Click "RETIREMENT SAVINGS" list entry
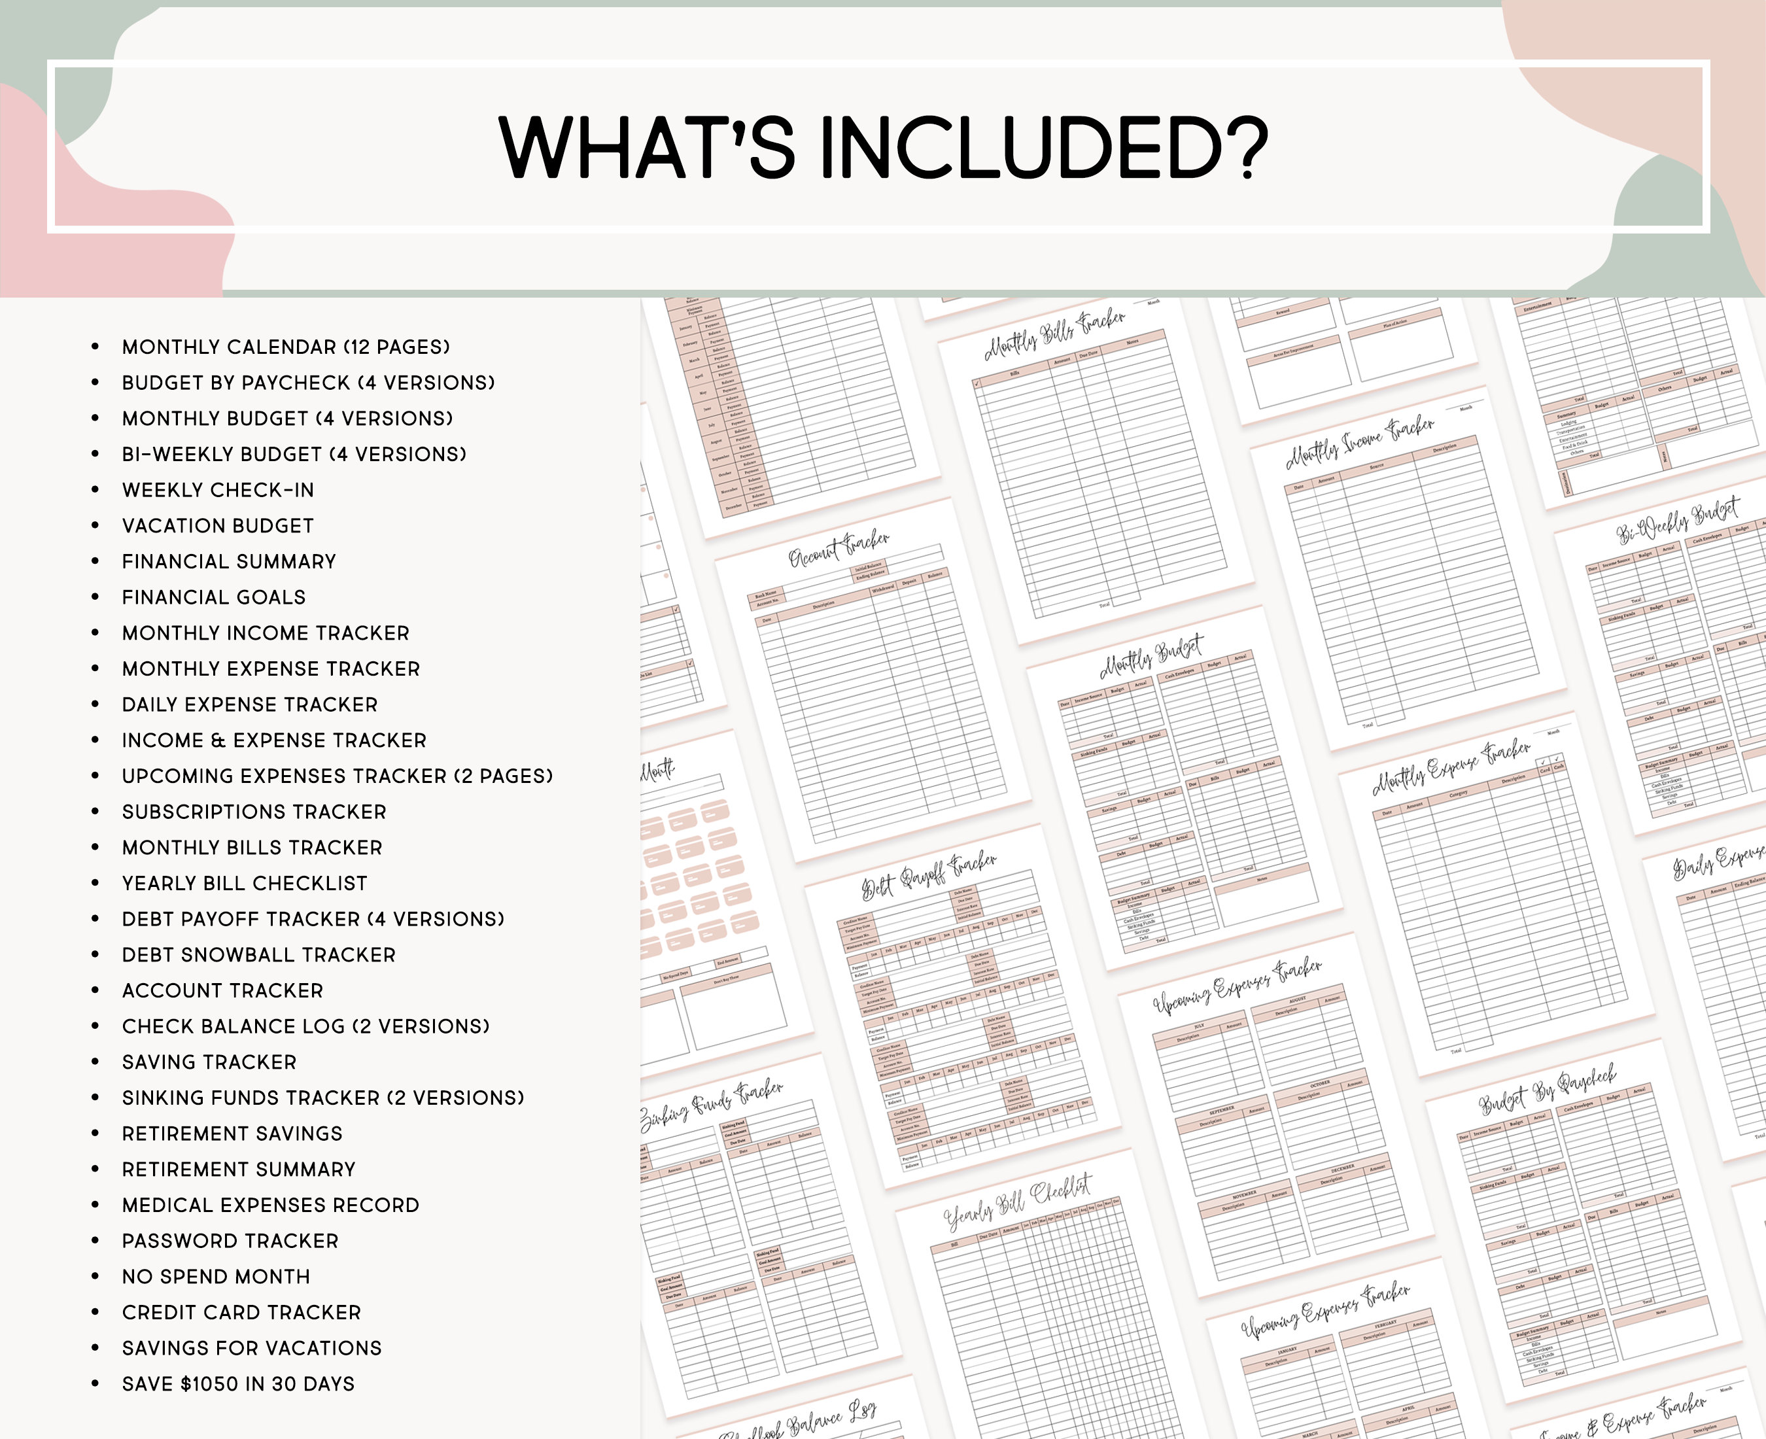This screenshot has width=1766, height=1439. [x=232, y=1133]
